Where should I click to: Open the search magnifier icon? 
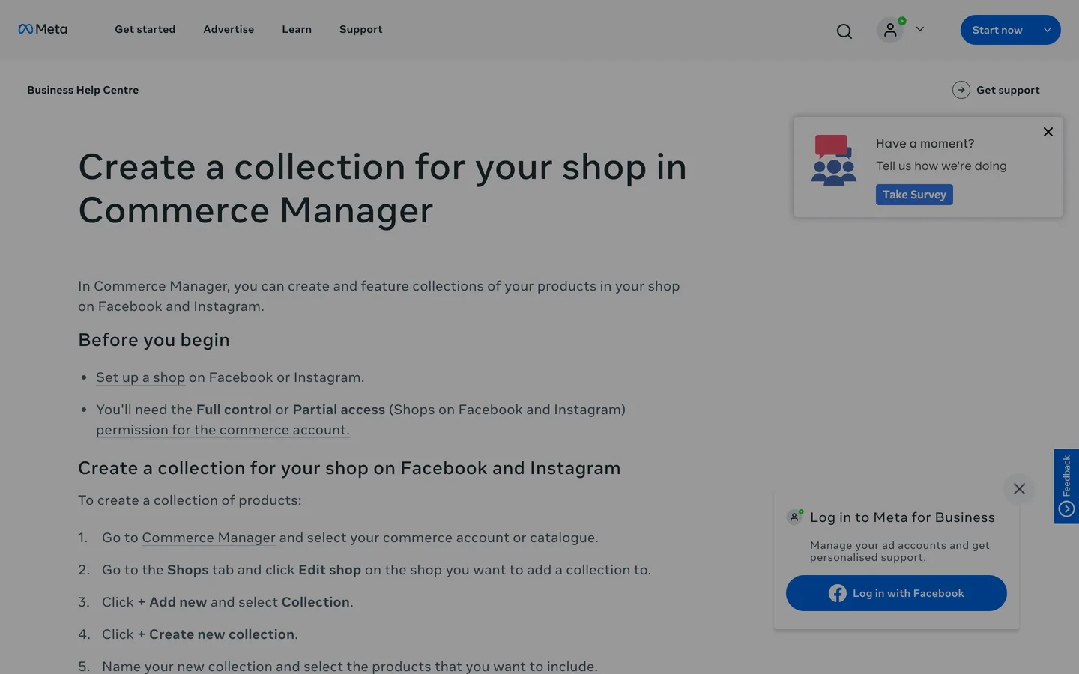[844, 31]
